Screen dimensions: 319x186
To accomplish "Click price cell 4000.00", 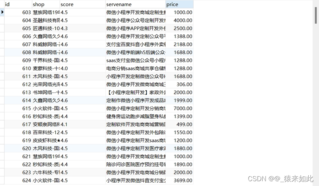I will tap(180, 20).
